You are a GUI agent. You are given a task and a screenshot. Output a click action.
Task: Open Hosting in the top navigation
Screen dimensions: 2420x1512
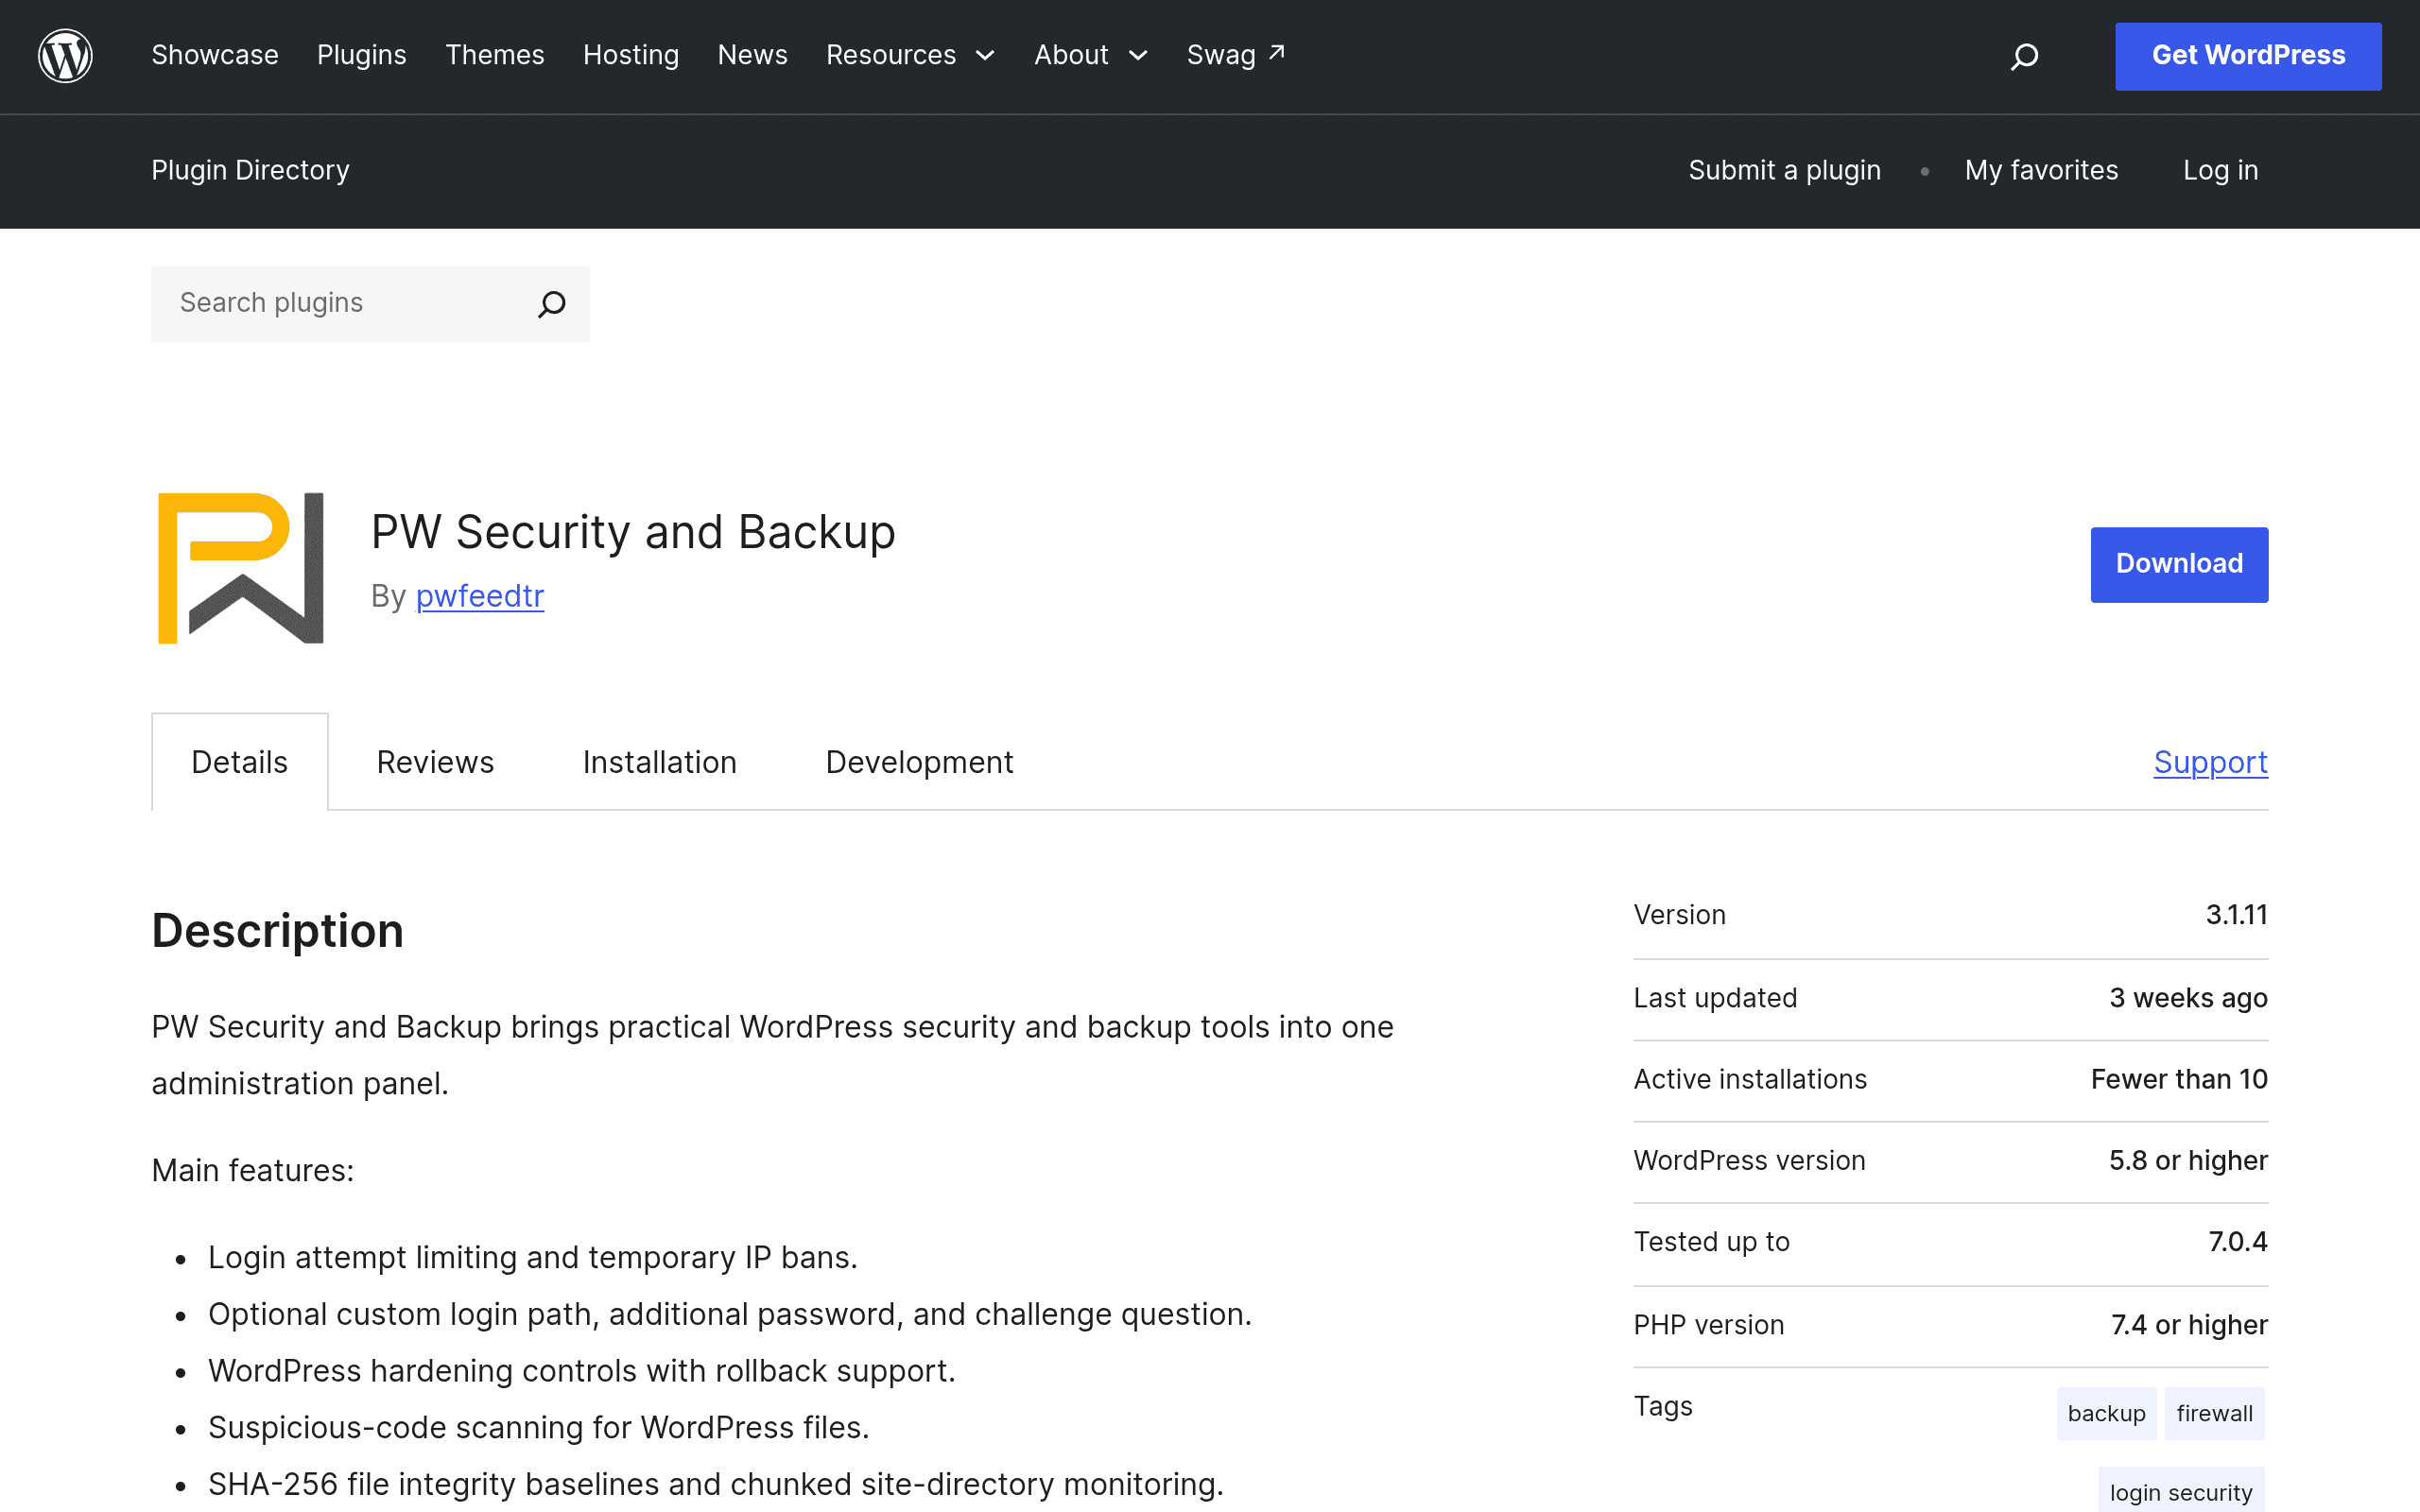pyautogui.click(x=631, y=55)
